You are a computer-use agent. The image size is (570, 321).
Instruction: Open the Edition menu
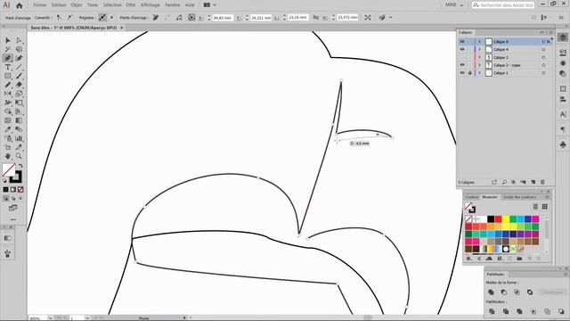(59, 5)
